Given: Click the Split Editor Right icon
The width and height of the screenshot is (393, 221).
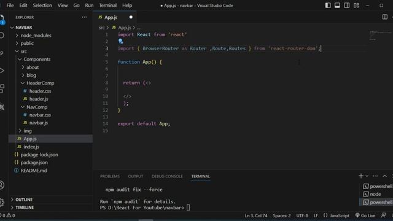Looking at the screenshot, I should (x=385, y=17).
